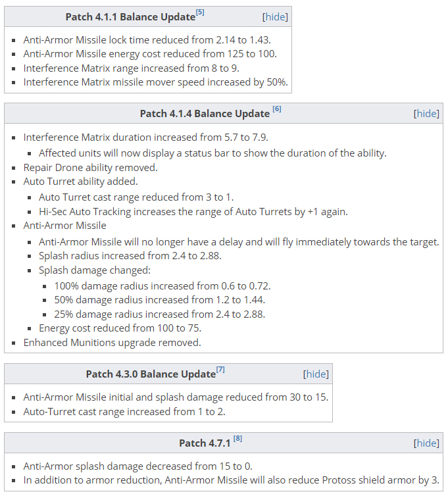
Task: Click the 'Repair Drone ability removed' line
Action: point(90,167)
